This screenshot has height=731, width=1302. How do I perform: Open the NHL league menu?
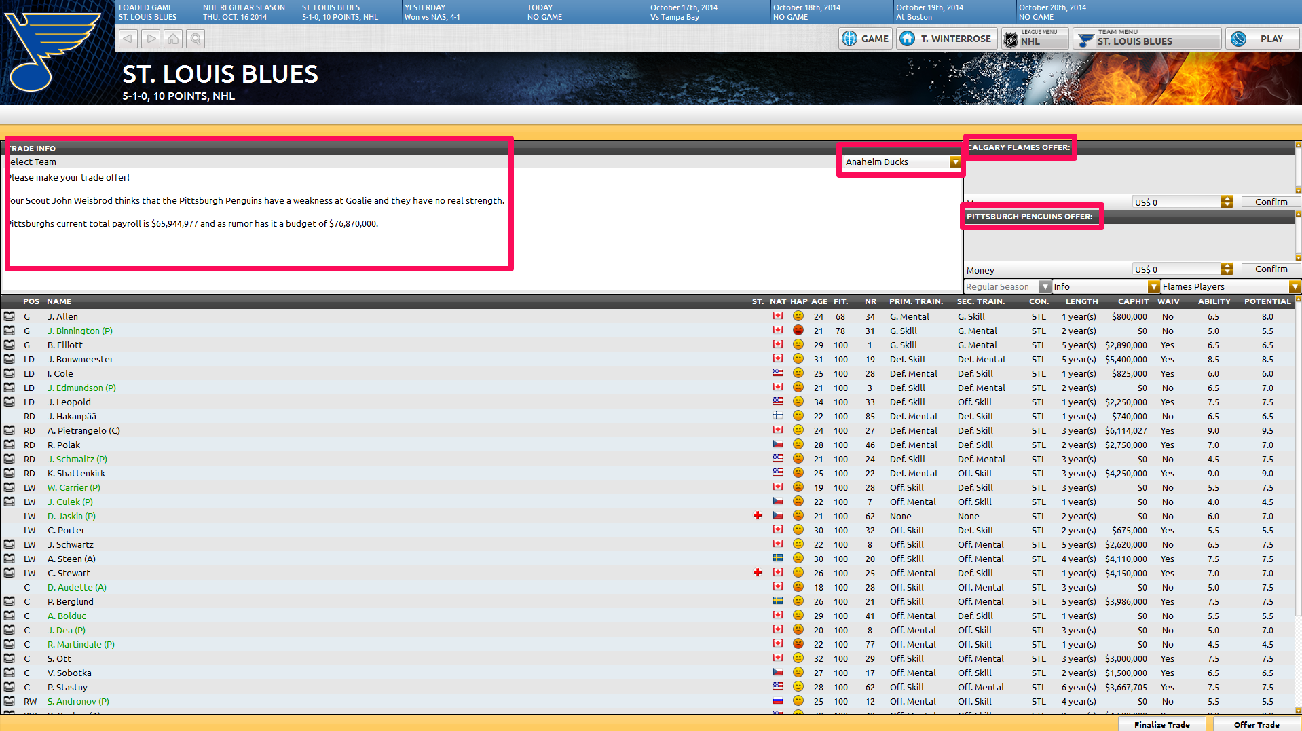click(x=1035, y=39)
